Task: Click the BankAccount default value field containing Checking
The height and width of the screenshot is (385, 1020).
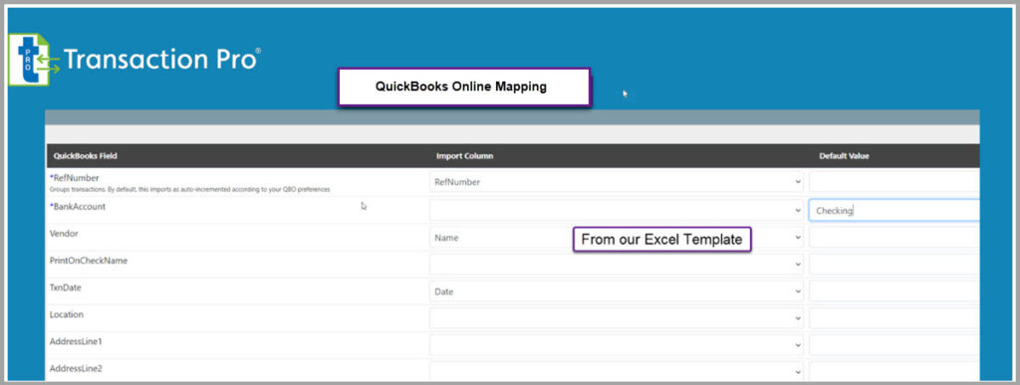Action: pyautogui.click(x=893, y=210)
